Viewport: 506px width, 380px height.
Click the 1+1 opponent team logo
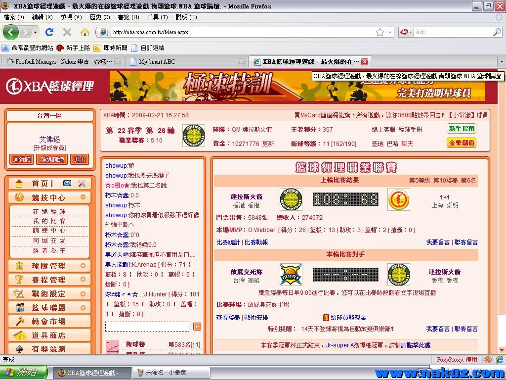(x=398, y=199)
